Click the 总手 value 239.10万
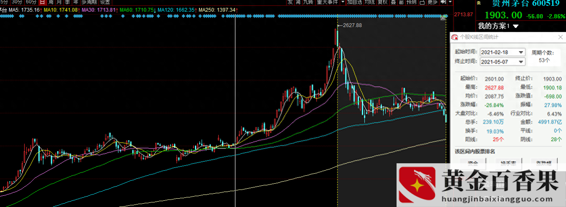This screenshot has width=566, height=207. [493, 122]
